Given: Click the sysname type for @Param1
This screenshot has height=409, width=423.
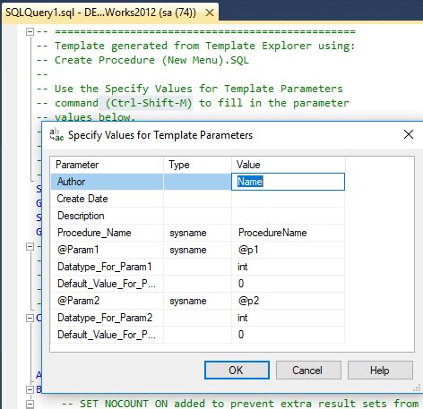Looking at the screenshot, I should [197, 250].
